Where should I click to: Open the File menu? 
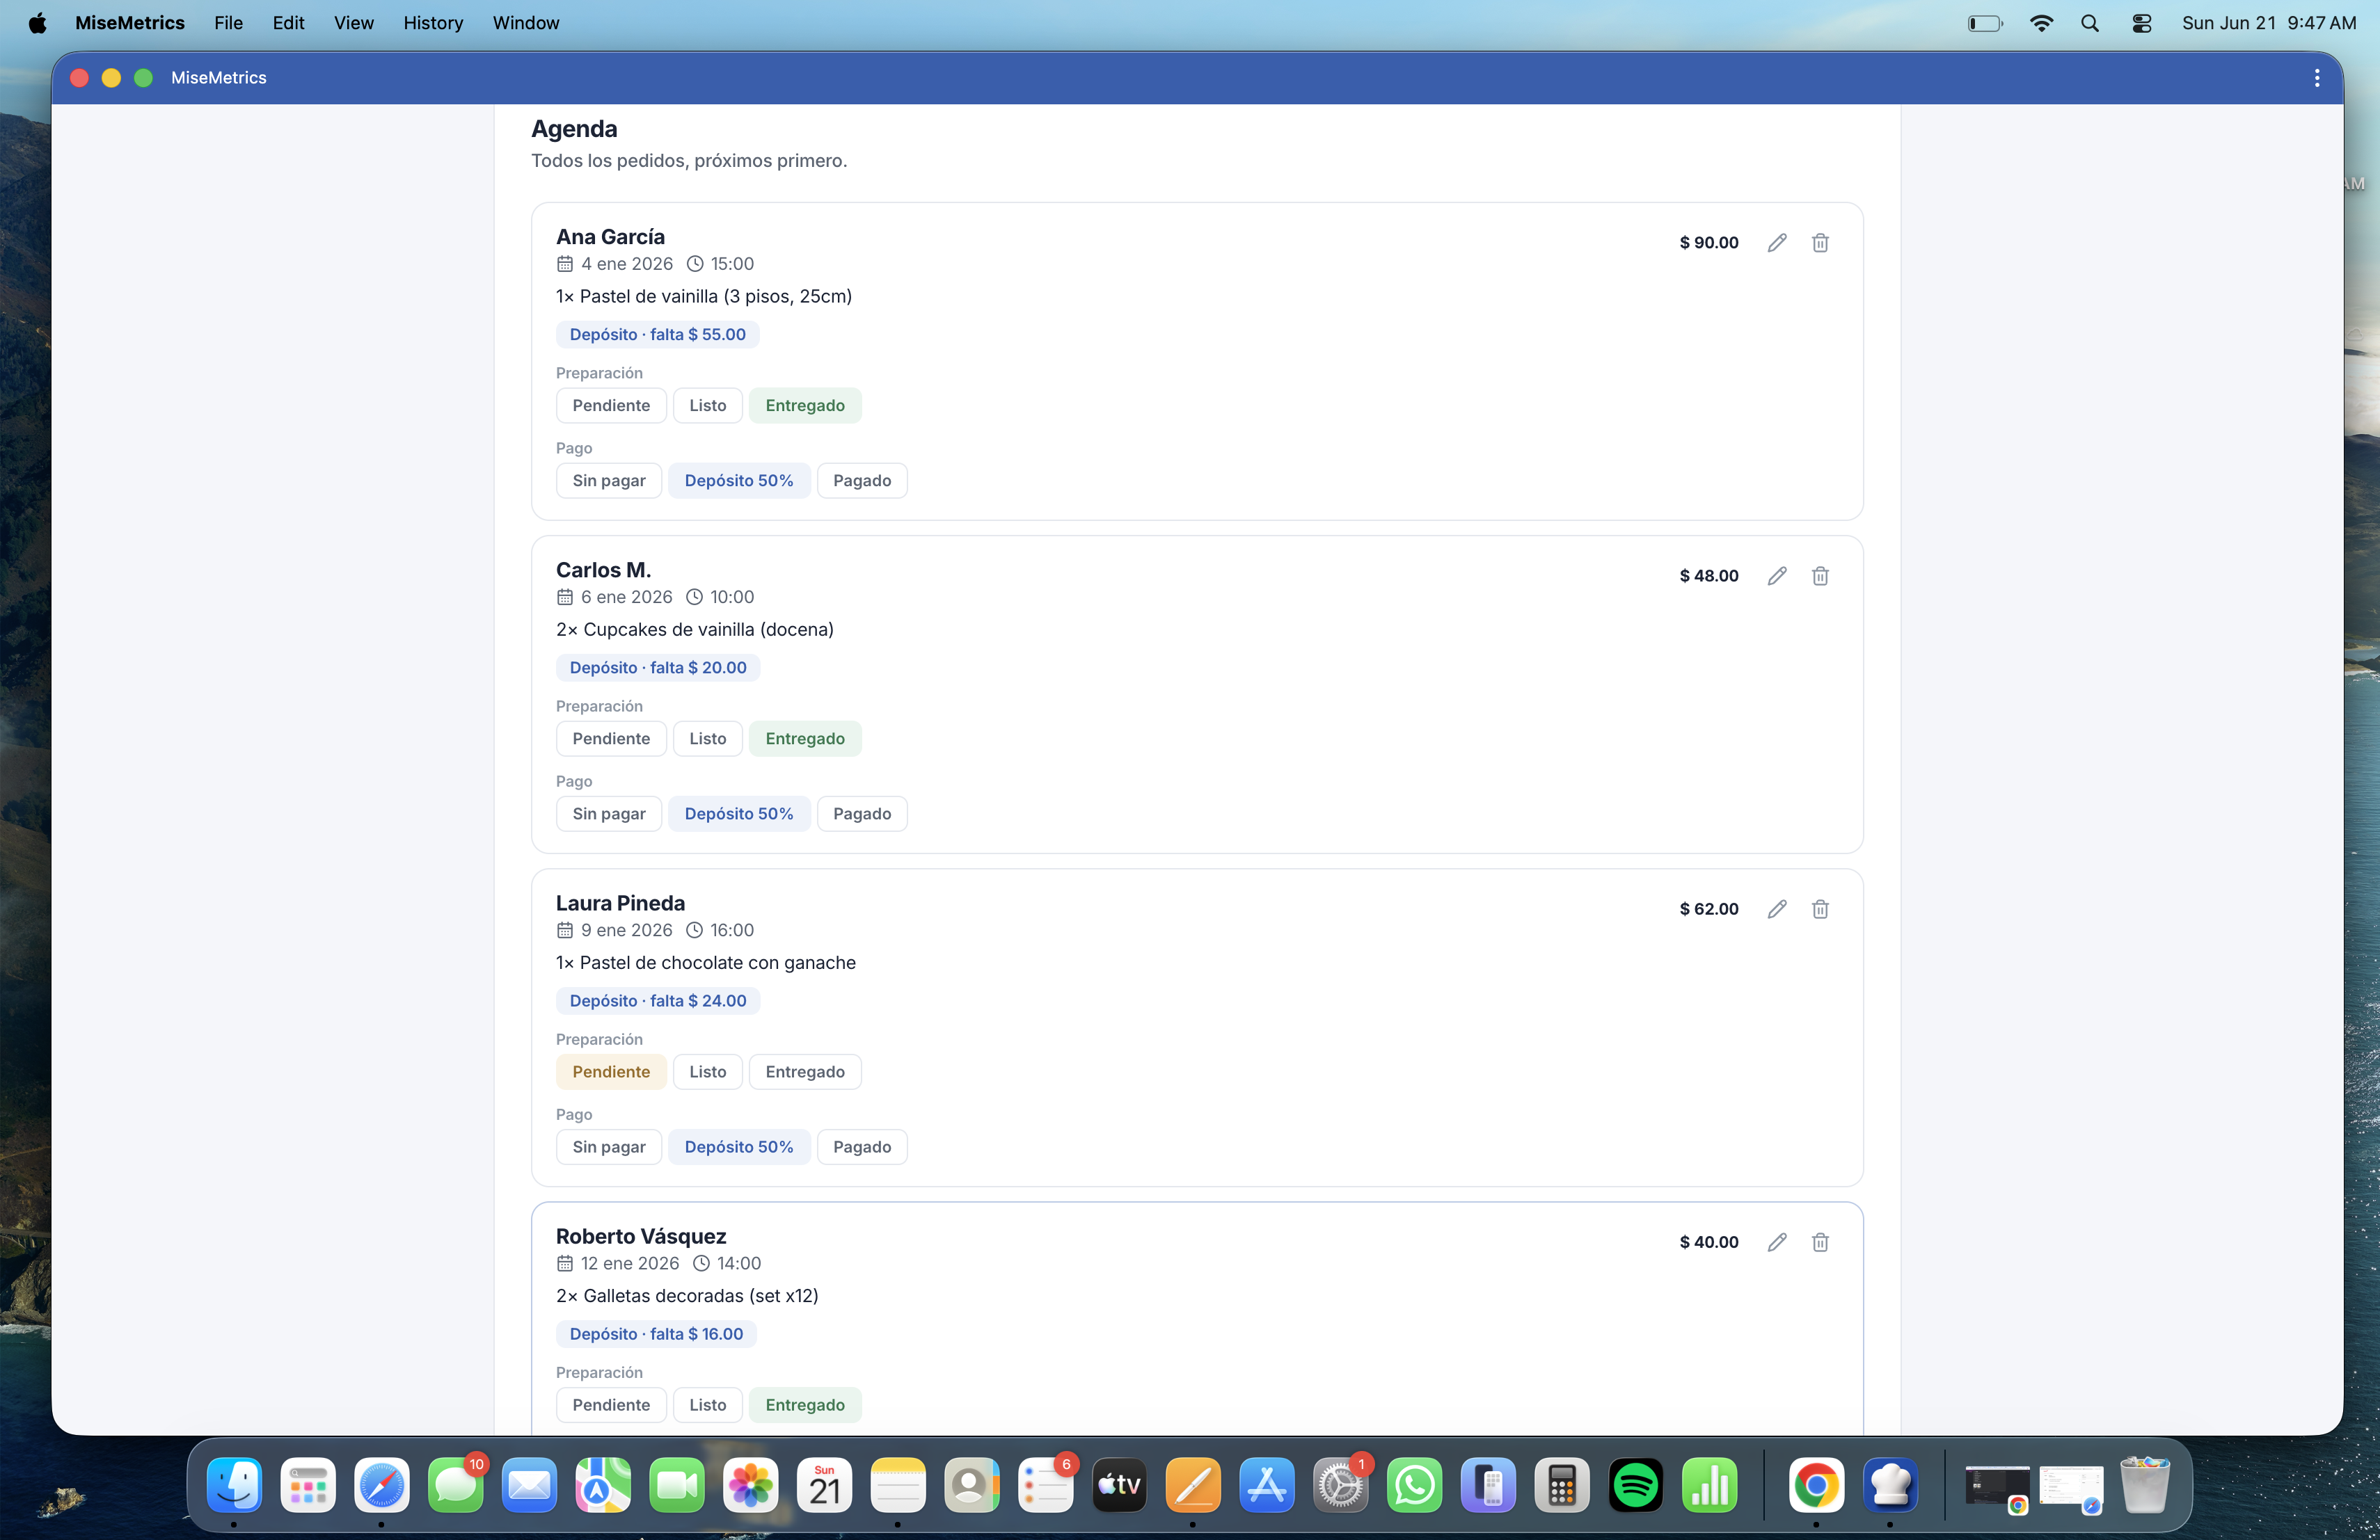pos(228,23)
